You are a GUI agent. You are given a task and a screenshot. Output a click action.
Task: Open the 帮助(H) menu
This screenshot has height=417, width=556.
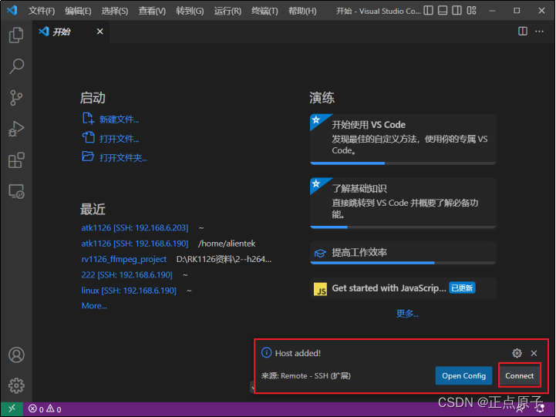click(302, 11)
